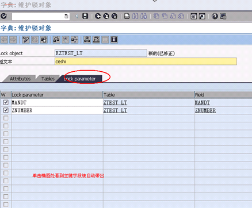Click the short text field containing ceshi
The image size is (252, 208).
click(146, 61)
